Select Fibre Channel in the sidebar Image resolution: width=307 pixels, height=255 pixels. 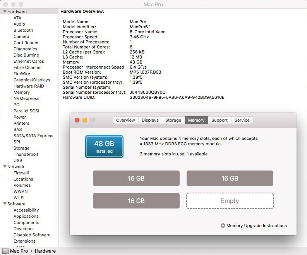[x=27, y=67]
